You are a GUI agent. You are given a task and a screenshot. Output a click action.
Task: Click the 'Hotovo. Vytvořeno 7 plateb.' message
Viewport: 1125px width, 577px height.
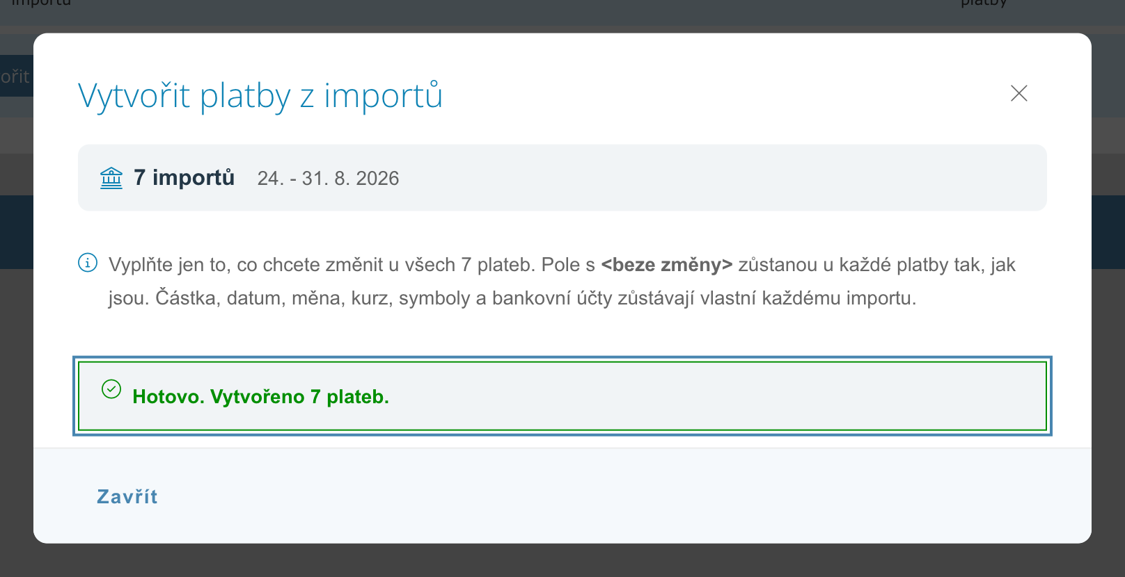click(260, 397)
